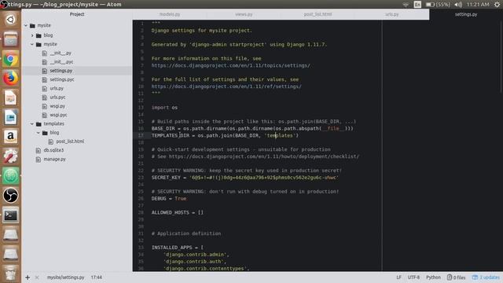The width and height of the screenshot is (503, 283).
Task: Open OBS Studio from the dock
Action: click(x=10, y=196)
